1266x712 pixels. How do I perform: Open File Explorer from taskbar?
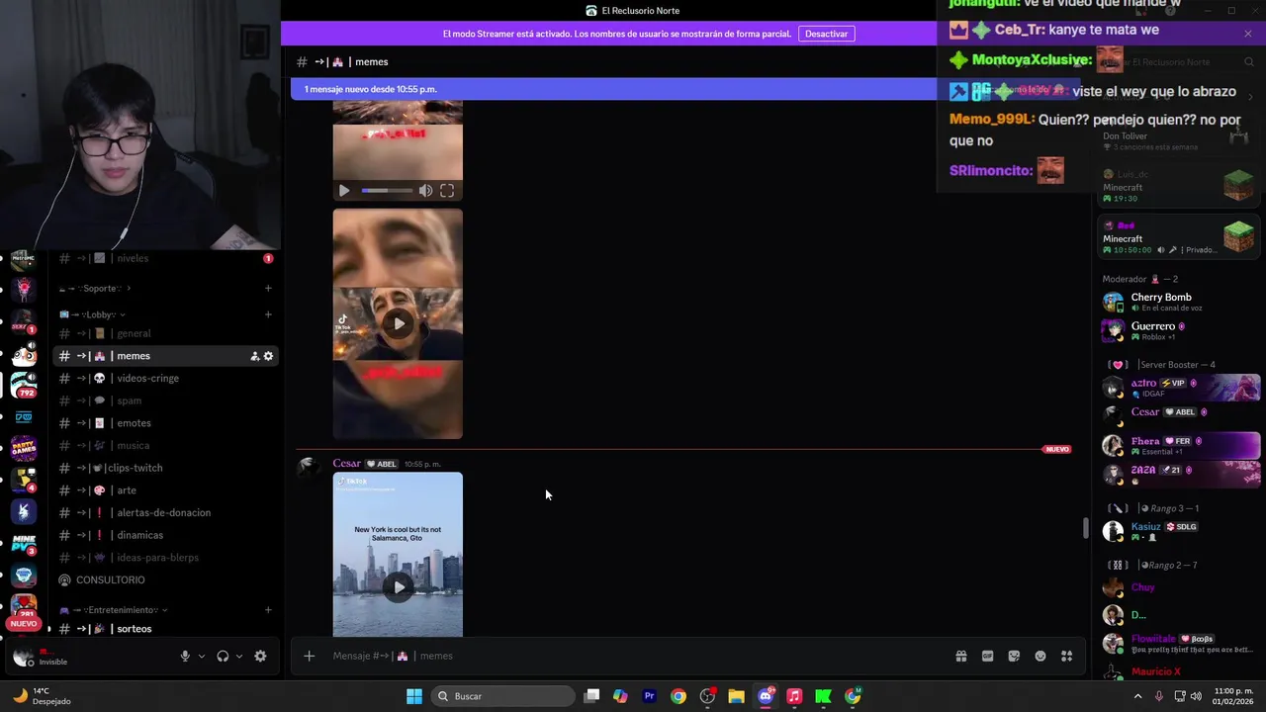click(736, 696)
